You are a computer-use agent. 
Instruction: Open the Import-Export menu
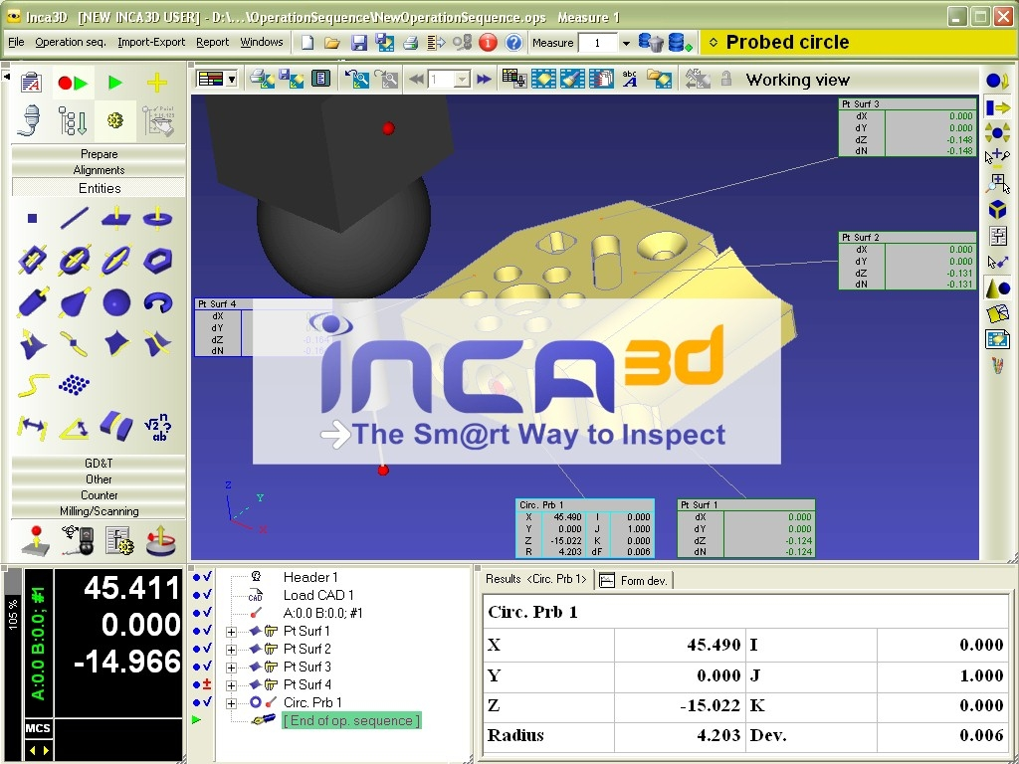click(151, 43)
